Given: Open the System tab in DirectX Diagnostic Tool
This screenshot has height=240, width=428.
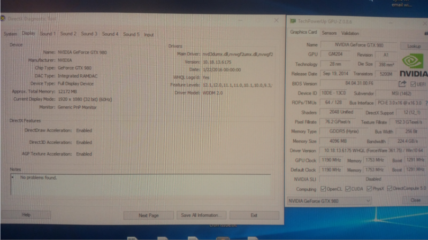Looking at the screenshot, I should 10,34.
